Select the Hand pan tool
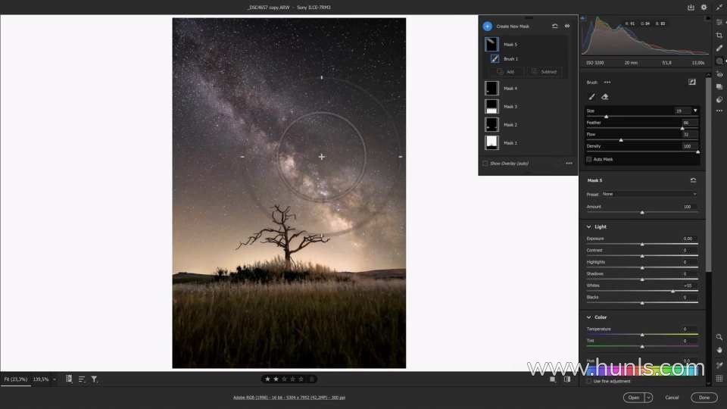Viewport: 727px width, 409px height. [719, 351]
